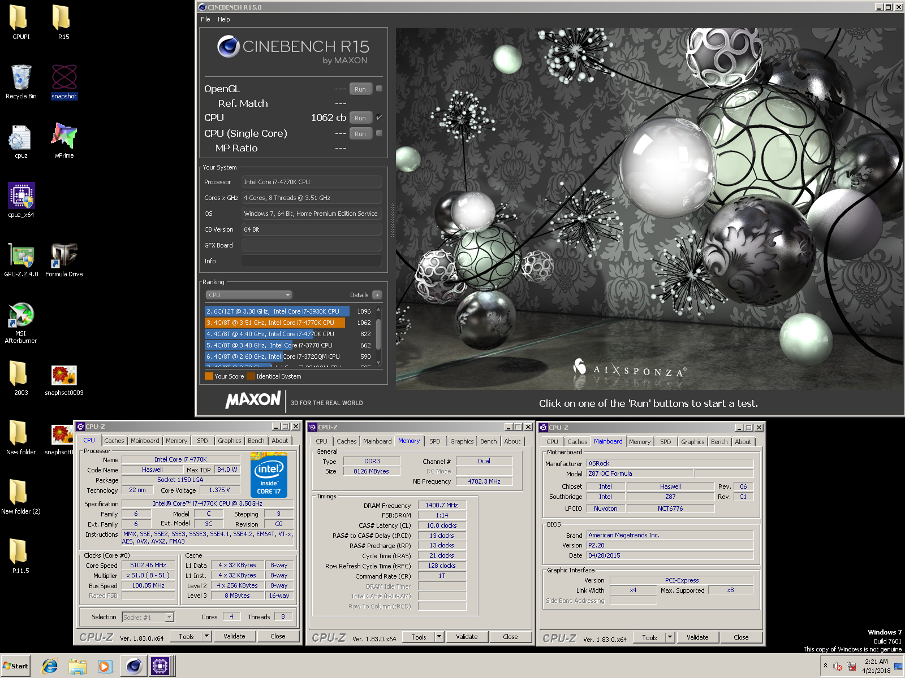Image resolution: width=905 pixels, height=678 pixels.
Task: Open Windows Explorer from taskbar
Action: coord(77,667)
